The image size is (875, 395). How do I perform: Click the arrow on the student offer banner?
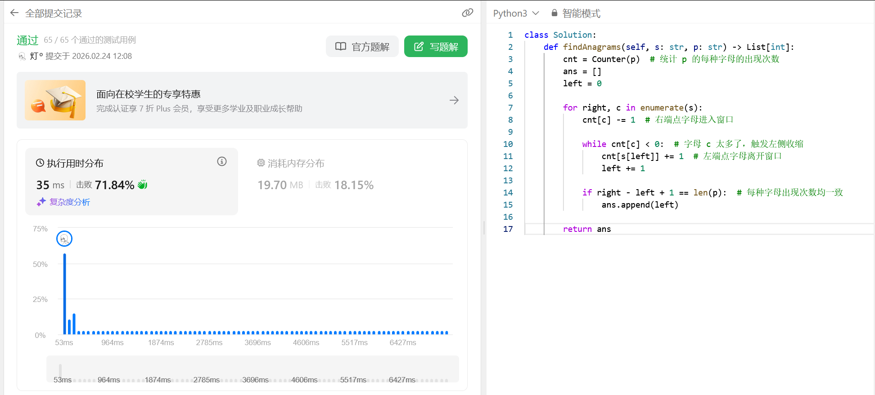click(x=454, y=100)
